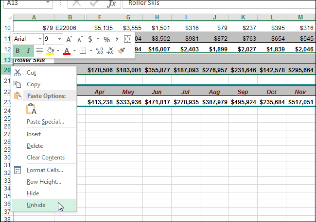The height and width of the screenshot is (222, 316).
Task: Open Font Color dropdown arrow
Action: [x=74, y=50]
